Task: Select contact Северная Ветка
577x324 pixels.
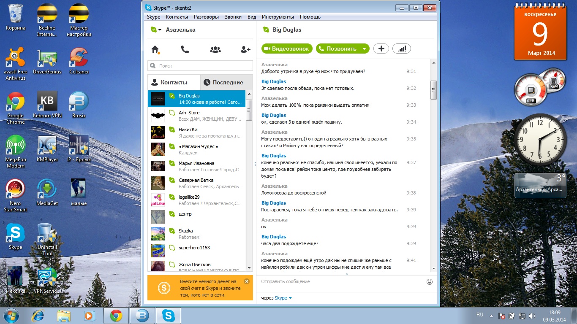Action: pos(196,183)
